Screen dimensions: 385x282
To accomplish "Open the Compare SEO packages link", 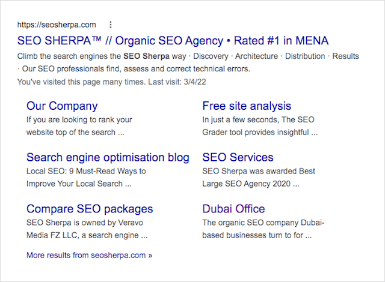I will (90, 209).
